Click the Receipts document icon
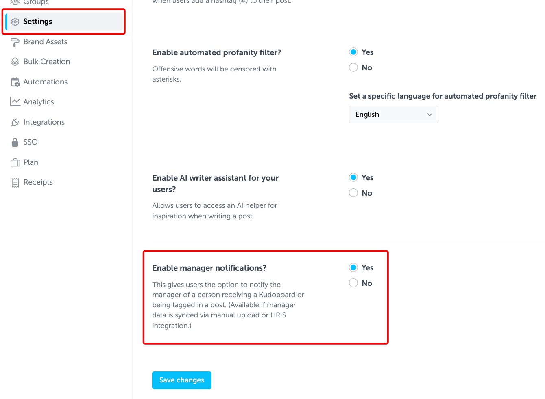545x399 pixels. [15, 182]
